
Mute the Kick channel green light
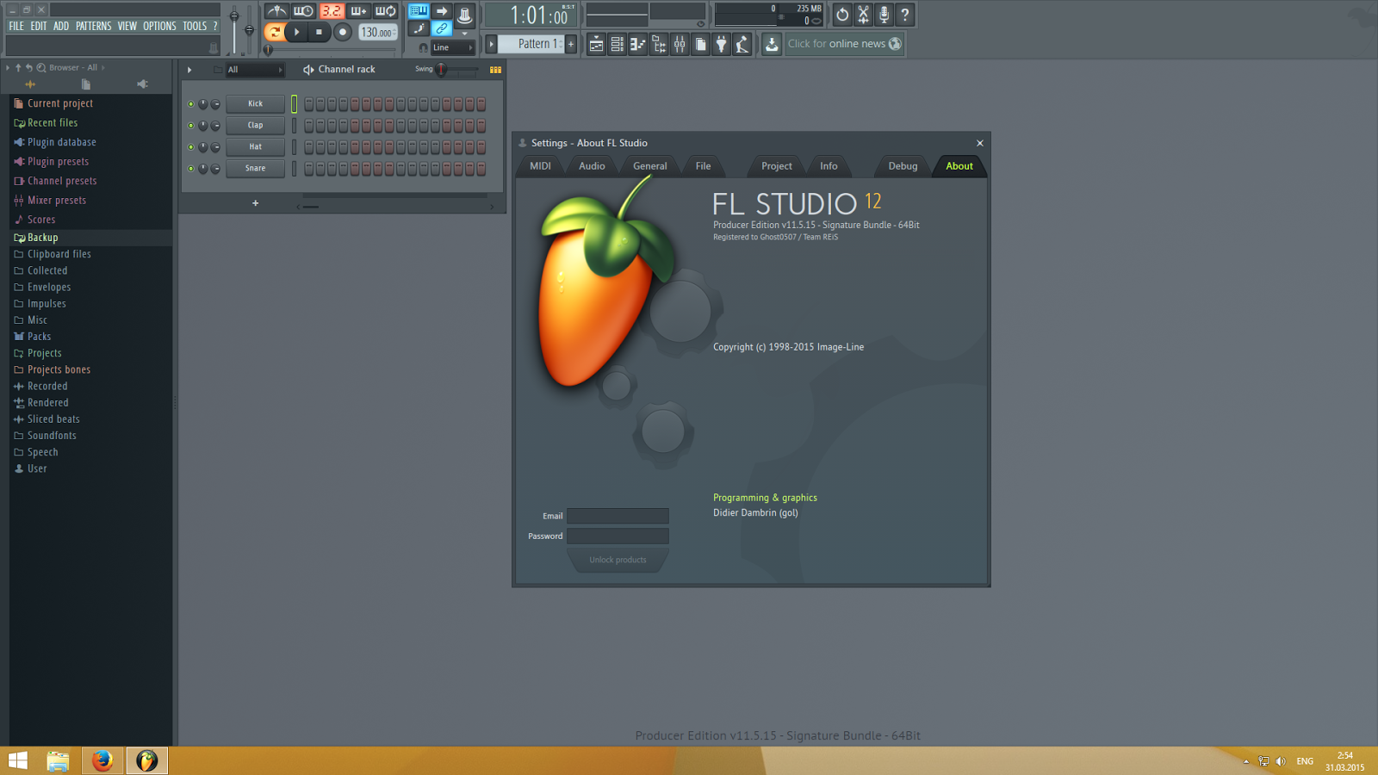pos(191,104)
